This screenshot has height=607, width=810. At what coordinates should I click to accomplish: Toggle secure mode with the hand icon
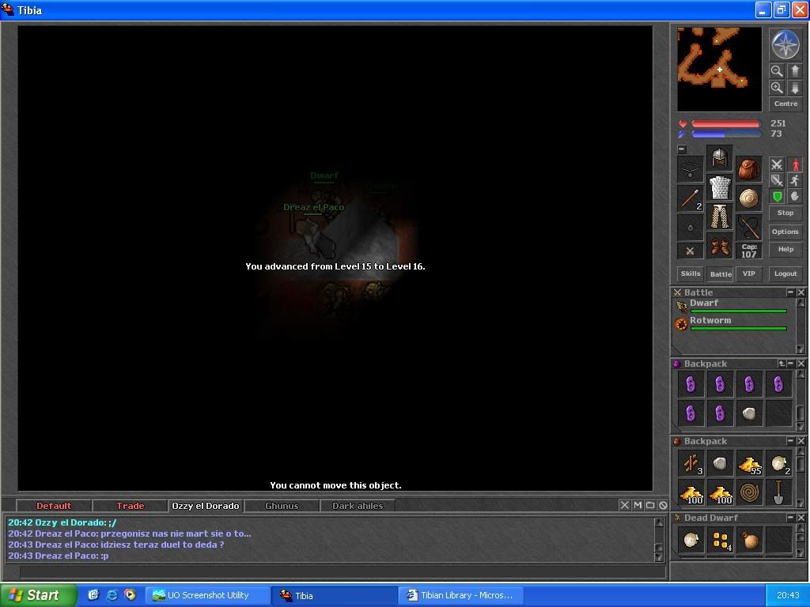[x=795, y=196]
